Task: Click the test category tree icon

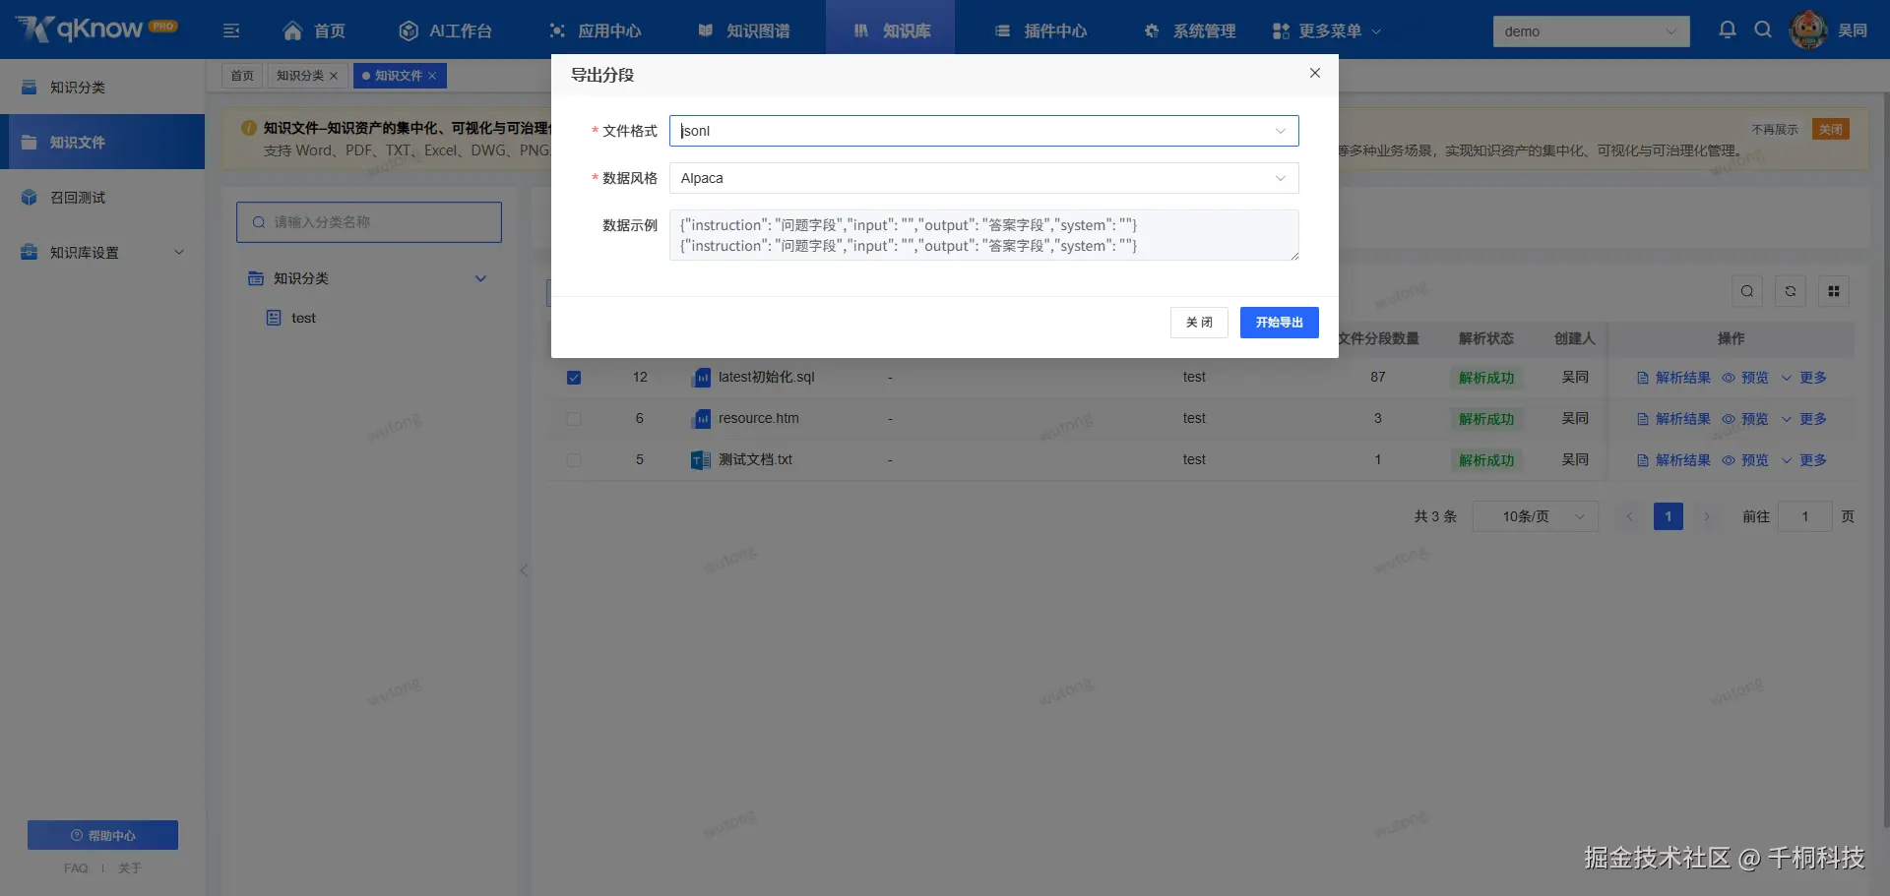Action: [x=275, y=318]
